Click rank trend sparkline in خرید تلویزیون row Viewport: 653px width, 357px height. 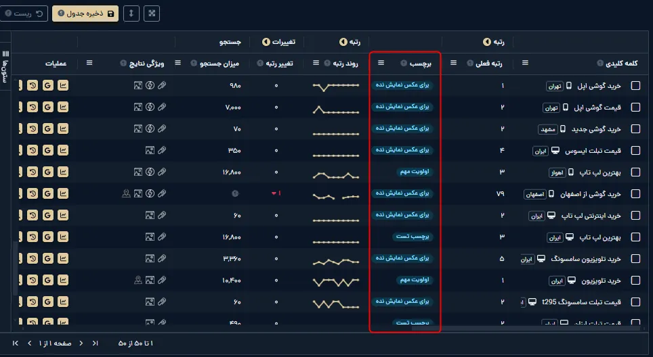click(336, 282)
